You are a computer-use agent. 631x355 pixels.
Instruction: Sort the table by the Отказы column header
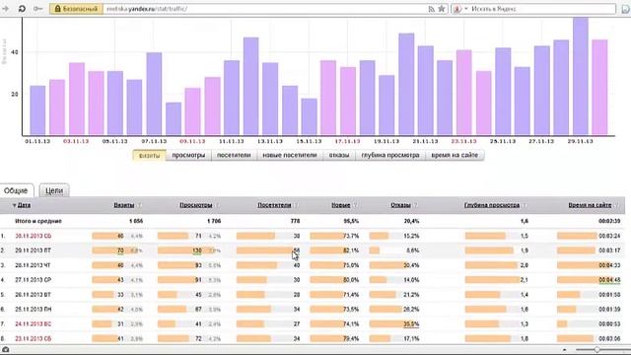pyautogui.click(x=401, y=205)
